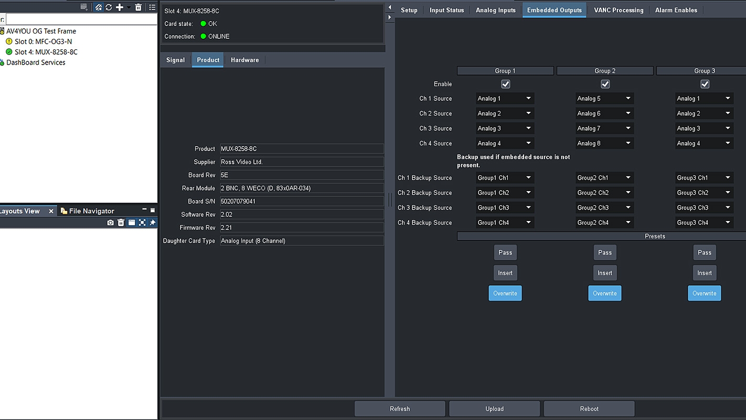This screenshot has width=746, height=420.
Task: Uncheck the Group 2 Enable checkbox
Action: pyautogui.click(x=605, y=84)
